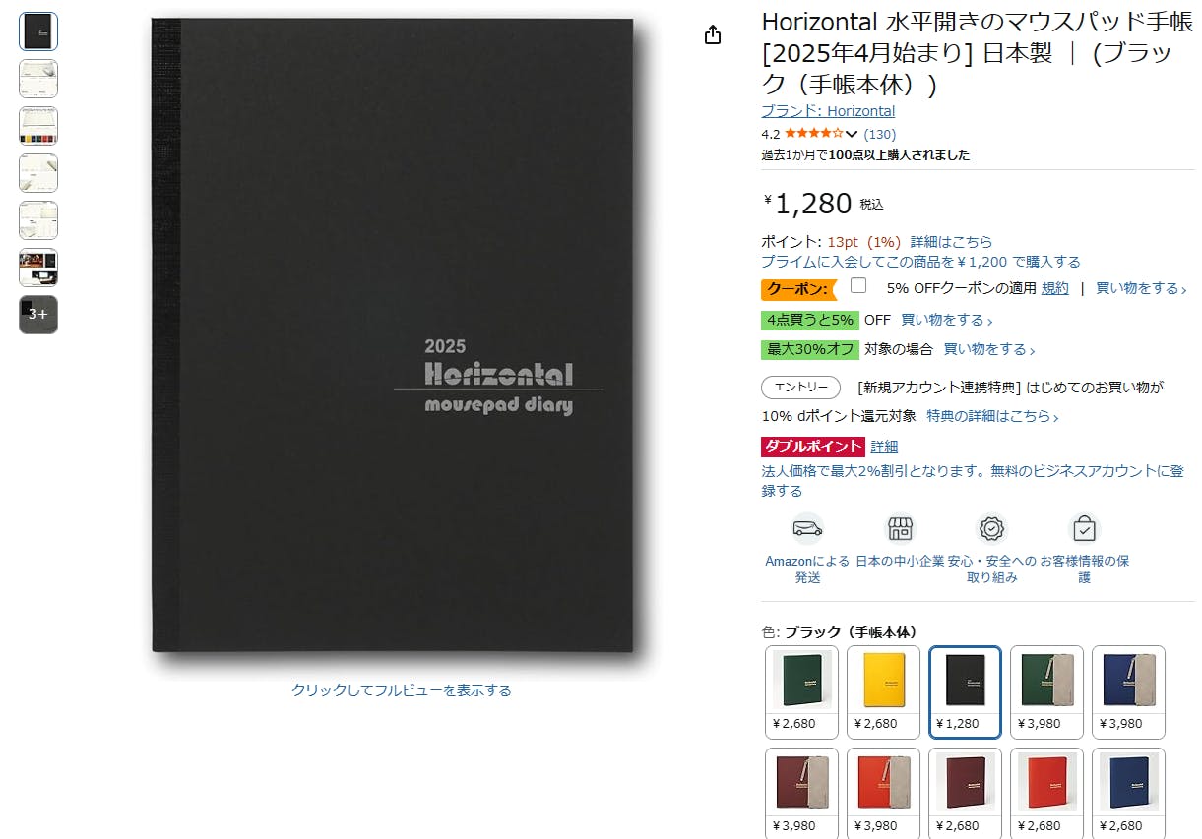Click the Amazon delivery truck icon
Viewport: 1202px width, 839px height.
pos(807,528)
